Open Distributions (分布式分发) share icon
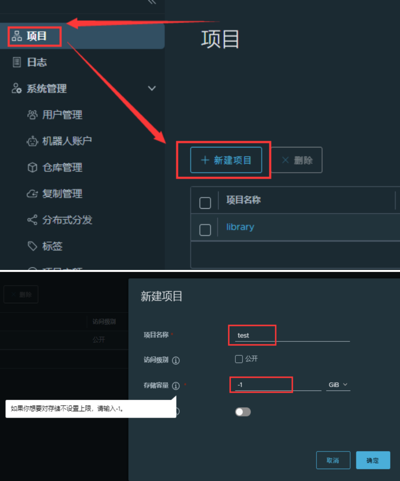The width and height of the screenshot is (400, 481). (32, 220)
